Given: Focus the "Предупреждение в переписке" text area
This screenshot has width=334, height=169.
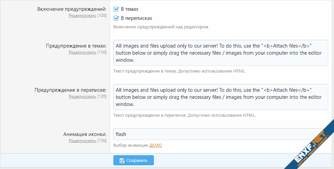Looking at the screenshot, I should coord(221,97).
